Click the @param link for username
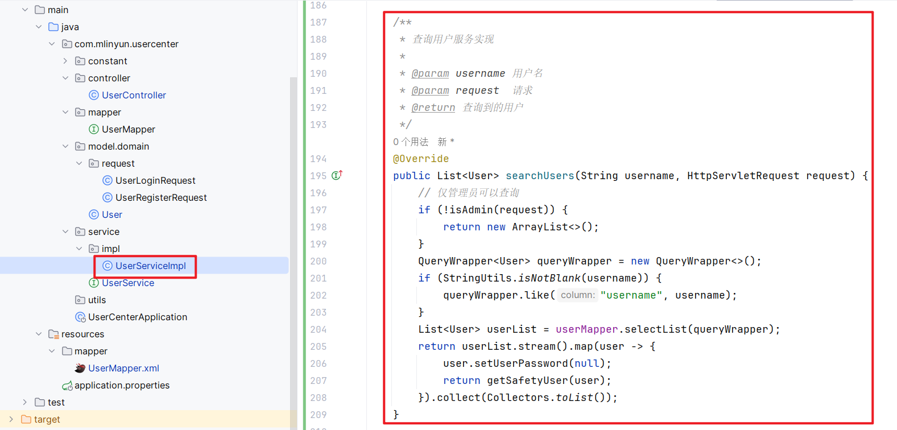The height and width of the screenshot is (430, 897). (x=430, y=73)
